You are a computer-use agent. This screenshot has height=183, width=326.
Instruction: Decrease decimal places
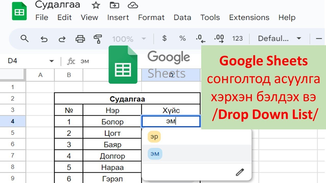[x=201, y=38]
